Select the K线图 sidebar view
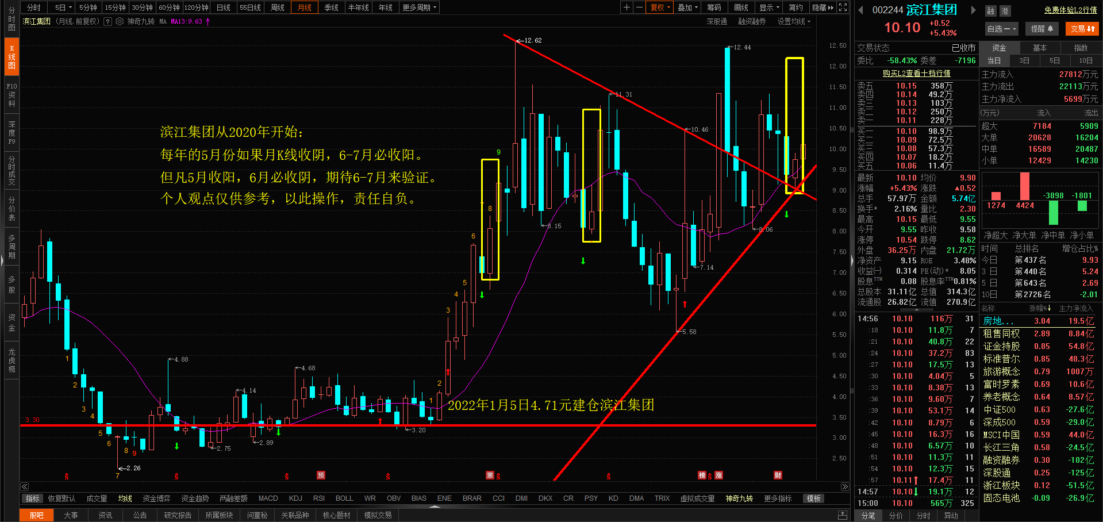This screenshot has height=522, width=1103. click(11, 57)
